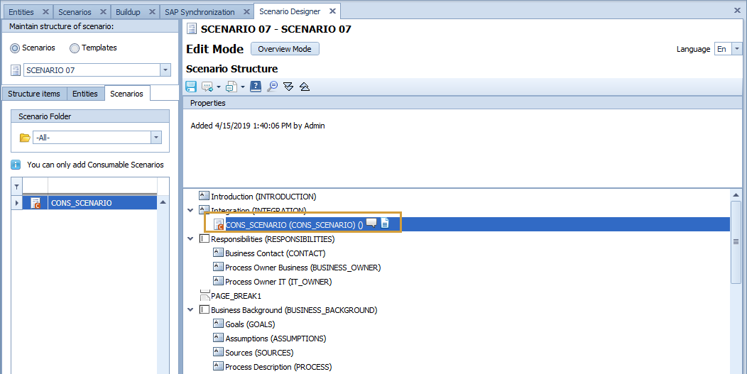Select the Scenarios radio button

click(15, 48)
